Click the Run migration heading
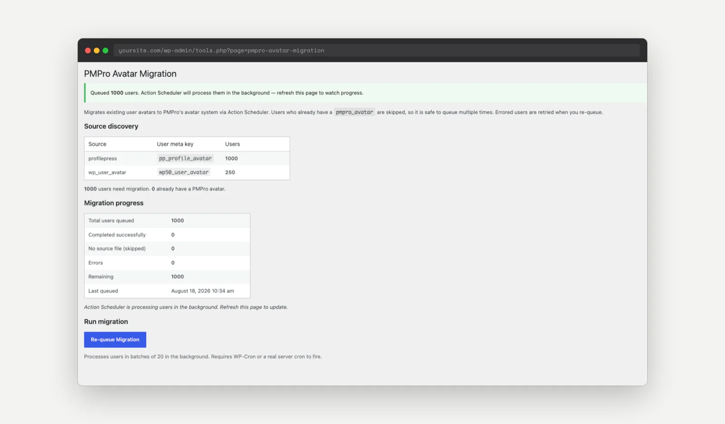This screenshot has height=424, width=725. point(106,322)
